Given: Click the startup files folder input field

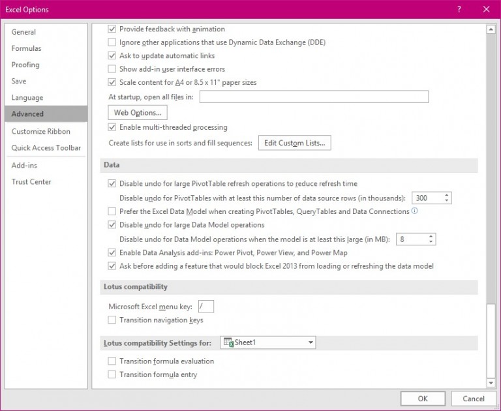Looking at the screenshot, I should (x=314, y=97).
